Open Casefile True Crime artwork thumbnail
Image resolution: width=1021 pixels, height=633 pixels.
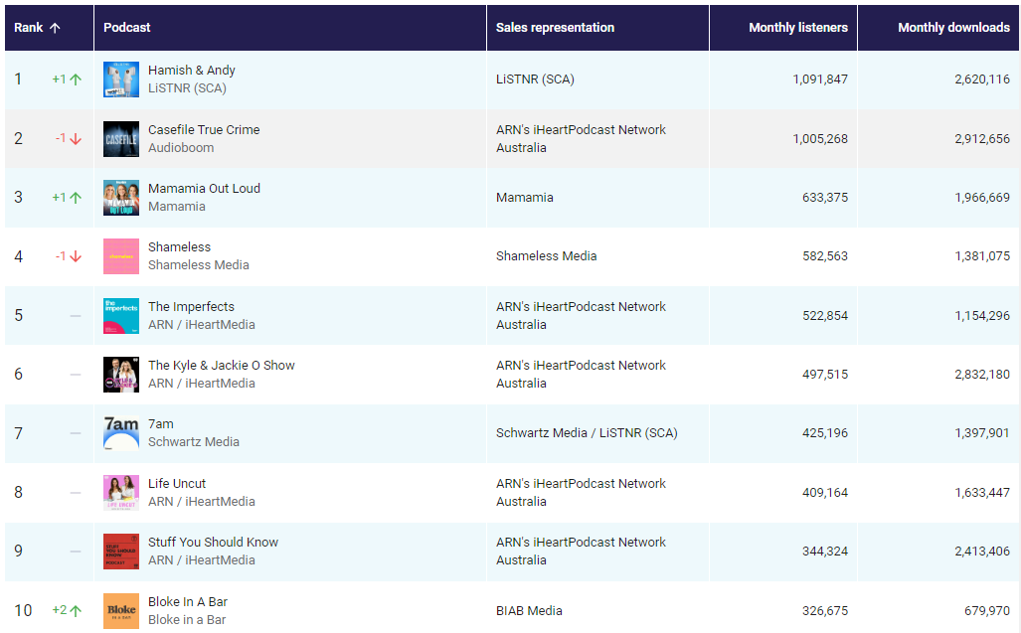click(121, 139)
